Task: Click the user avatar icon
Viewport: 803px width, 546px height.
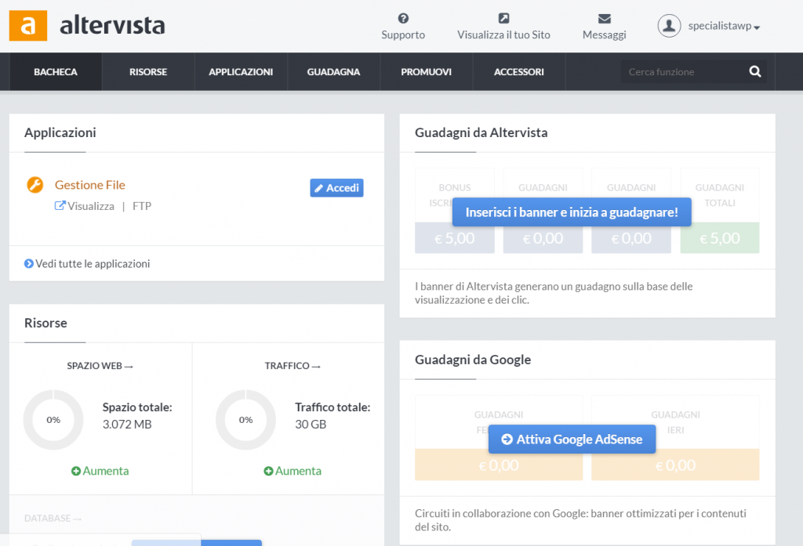Action: pyautogui.click(x=669, y=26)
